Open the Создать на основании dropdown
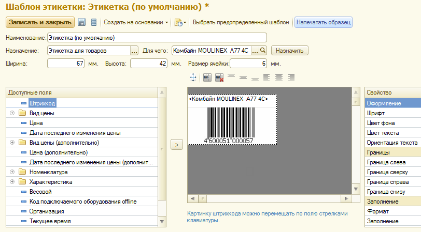Viewport: 421px width, 232px height. (x=136, y=23)
